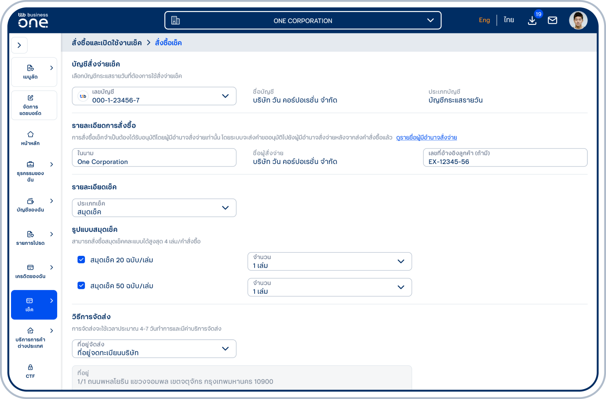Open the บัญชีของฉัน wallet icon
This screenshot has width=606, height=399.
[x=31, y=201]
